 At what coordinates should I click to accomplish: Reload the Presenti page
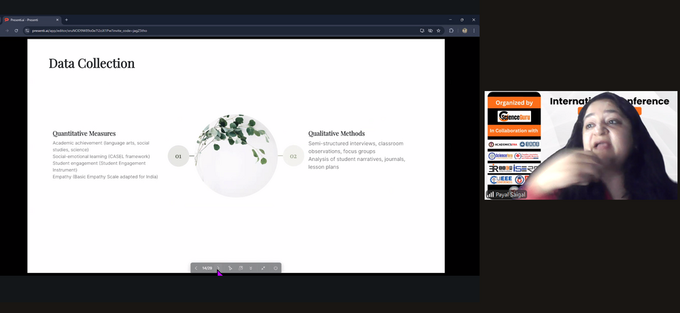(16, 31)
